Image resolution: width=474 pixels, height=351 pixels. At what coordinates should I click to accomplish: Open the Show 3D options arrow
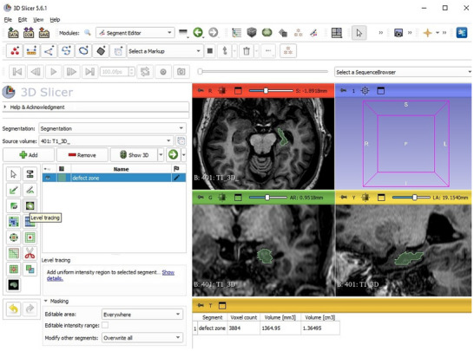161,155
